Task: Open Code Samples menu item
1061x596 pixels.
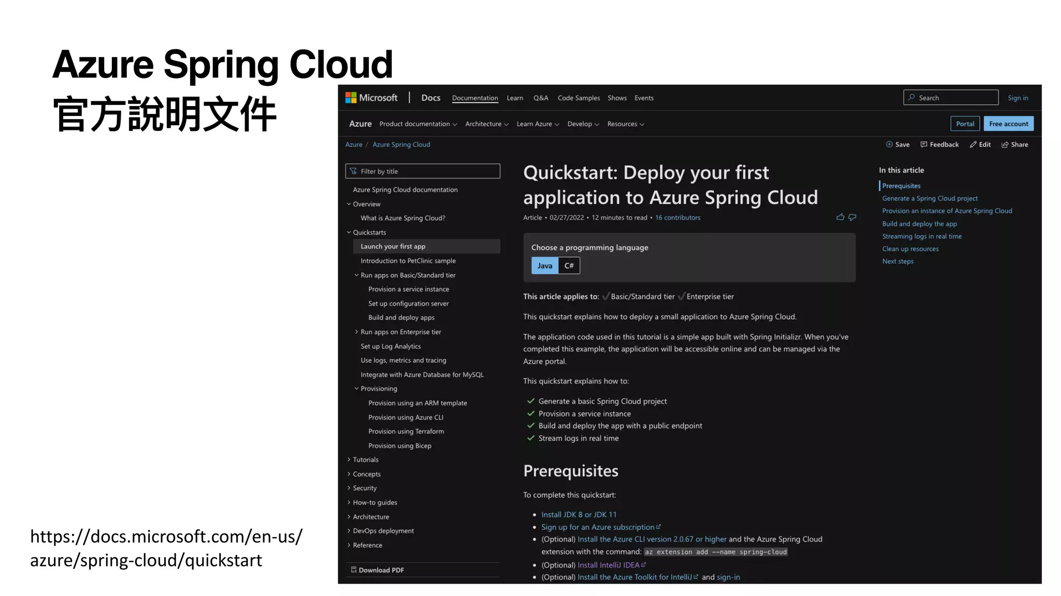Action: 578,98
